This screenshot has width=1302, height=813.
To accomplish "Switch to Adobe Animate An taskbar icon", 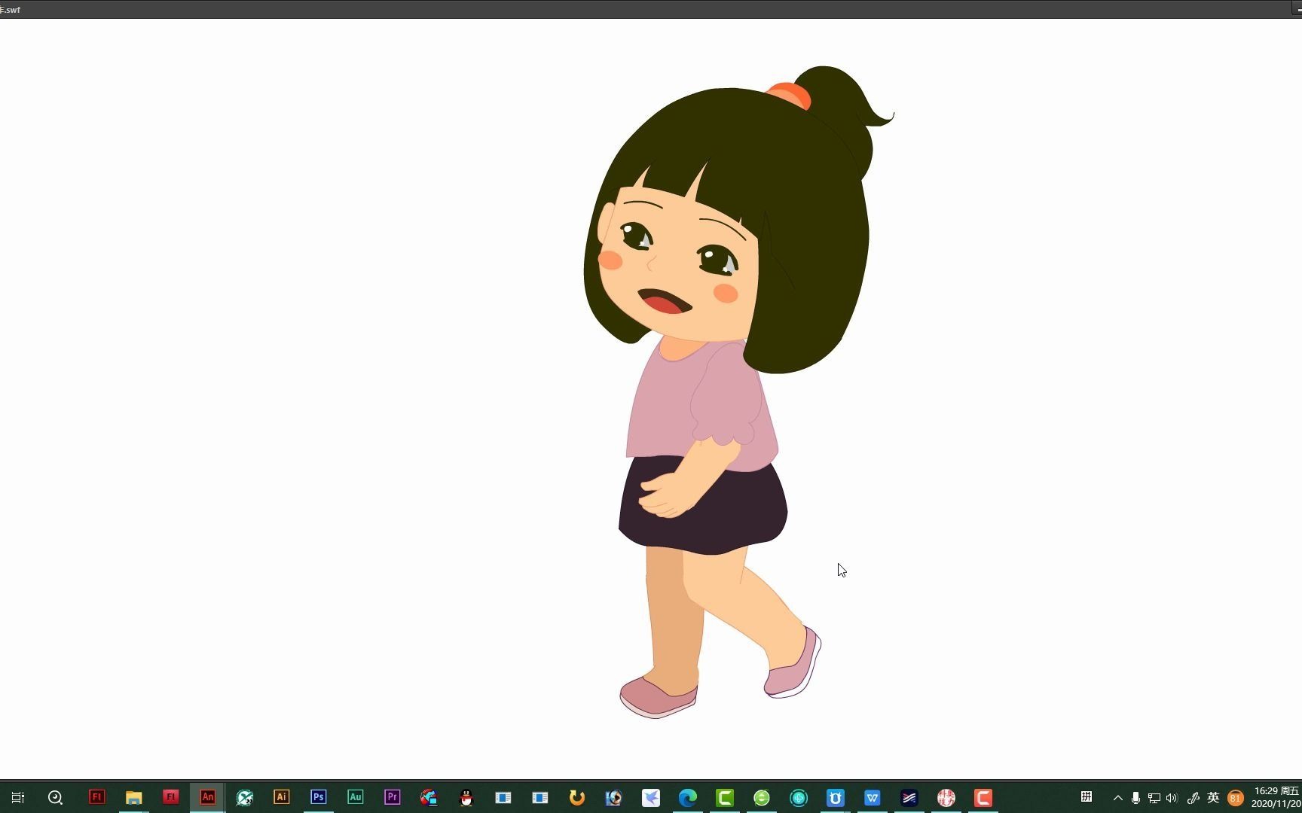I will (207, 796).
